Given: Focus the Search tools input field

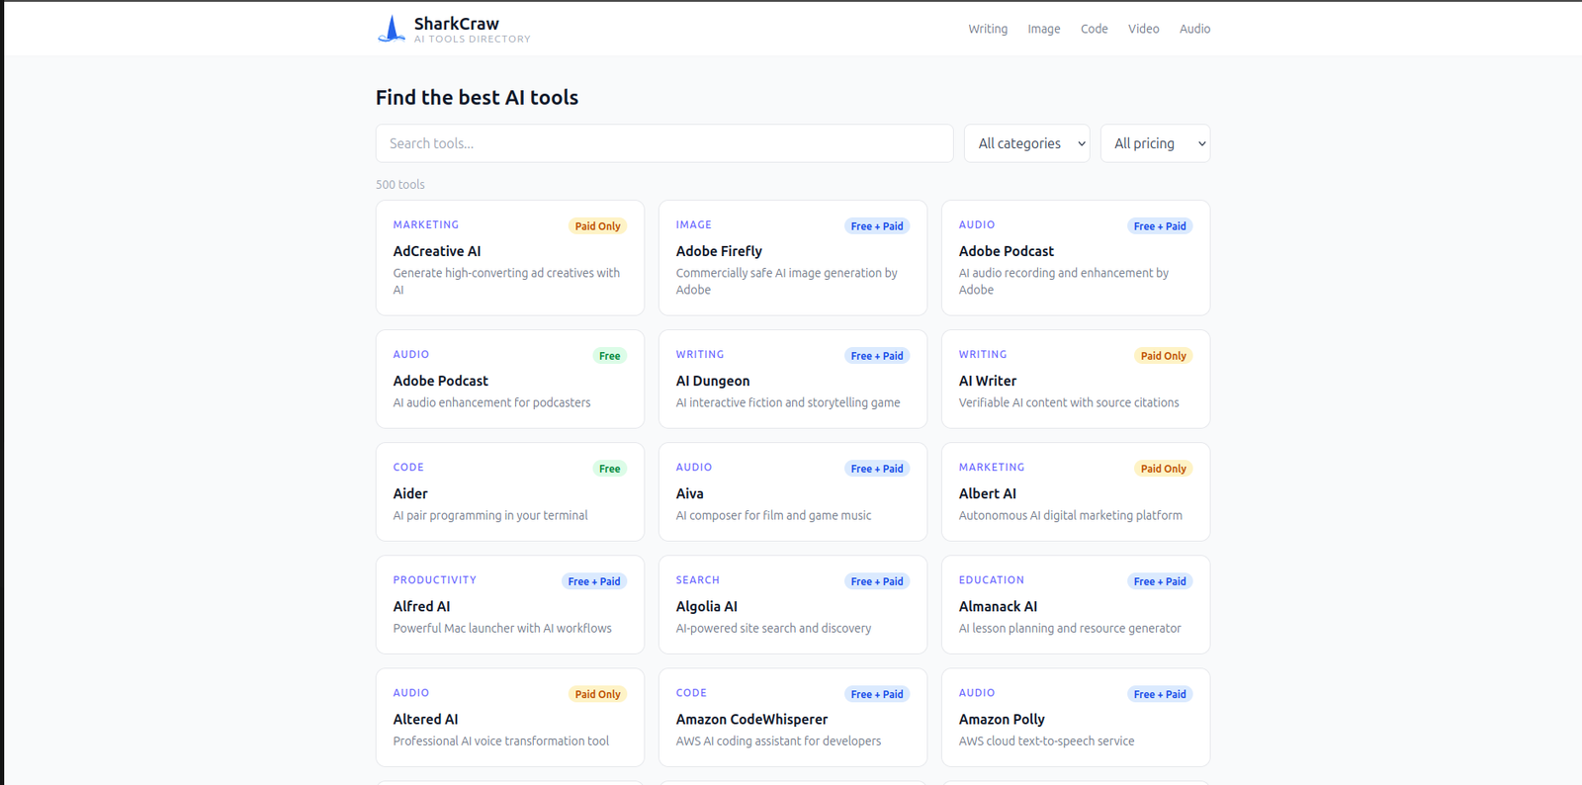Looking at the screenshot, I should coord(664,143).
